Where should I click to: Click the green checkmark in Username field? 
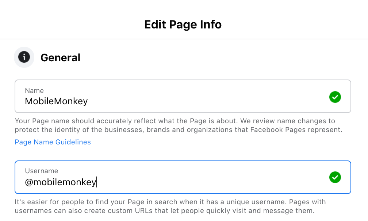click(x=335, y=177)
